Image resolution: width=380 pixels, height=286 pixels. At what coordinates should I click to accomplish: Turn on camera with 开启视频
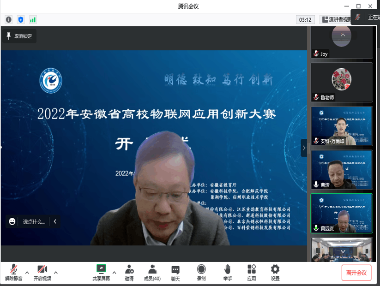42,272
